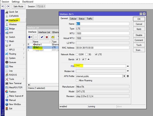Image resolution: width=153 pixels, height=116 pixels.
Task: Open the Session menu
Action: tap(5, 2)
